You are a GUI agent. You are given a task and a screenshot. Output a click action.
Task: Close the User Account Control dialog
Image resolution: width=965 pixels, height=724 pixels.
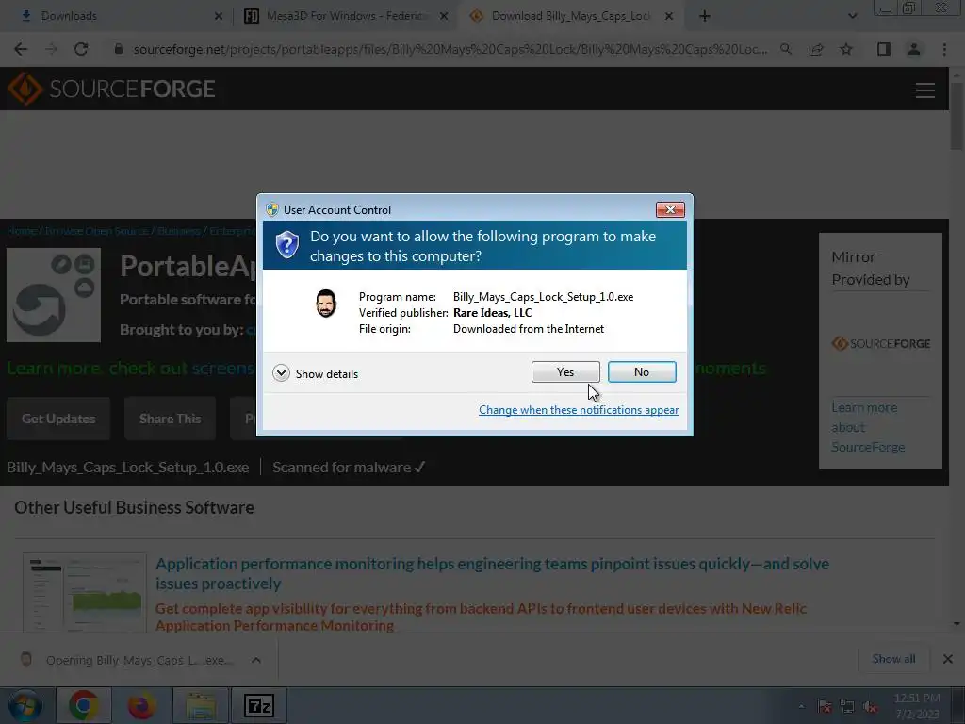click(670, 210)
